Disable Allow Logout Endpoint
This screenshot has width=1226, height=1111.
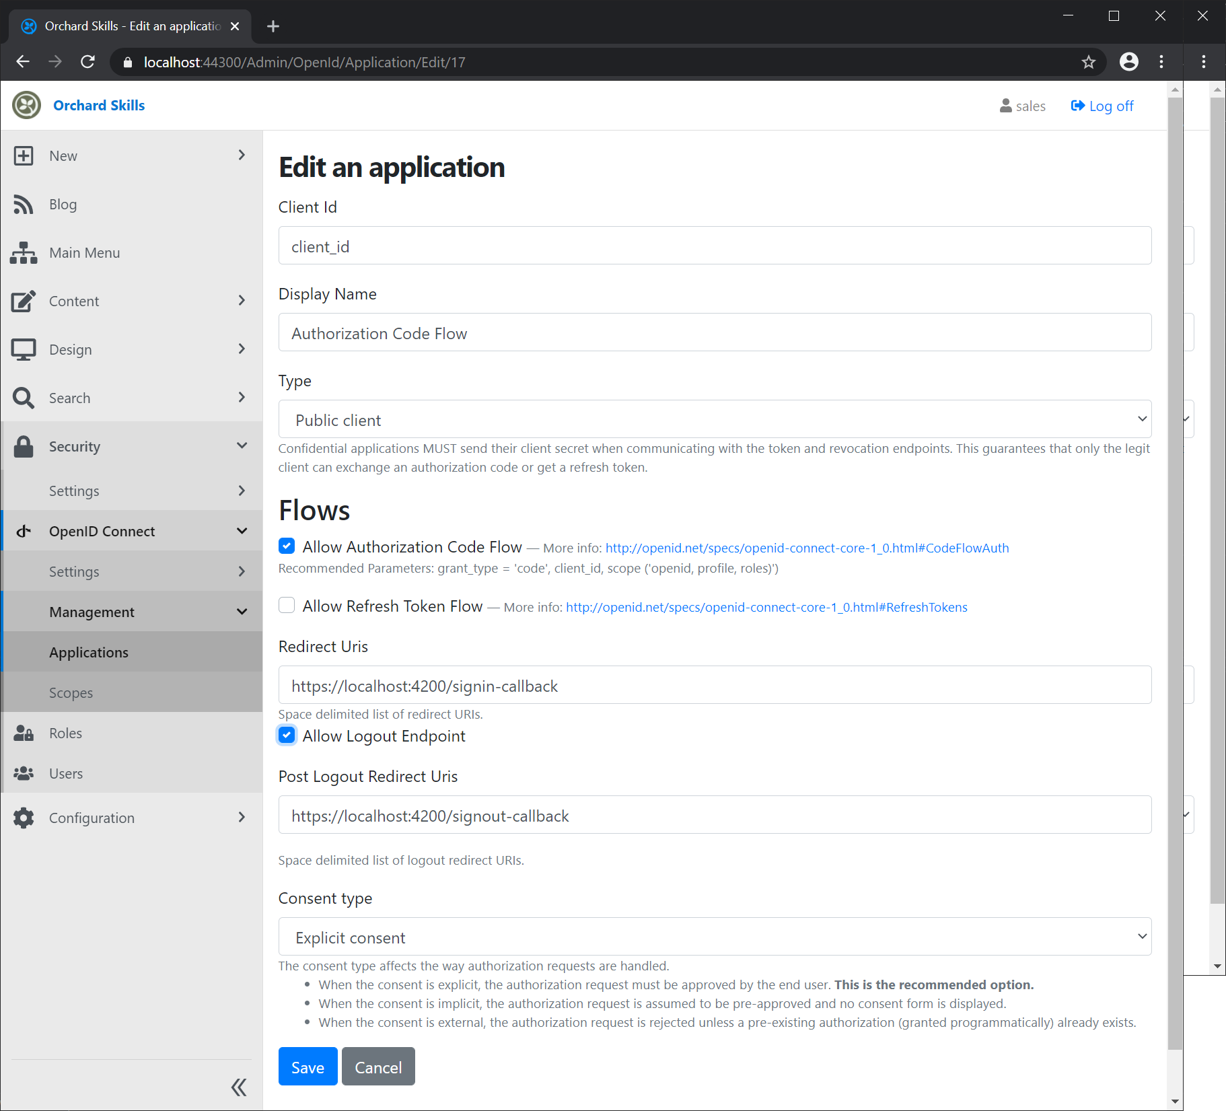(287, 735)
